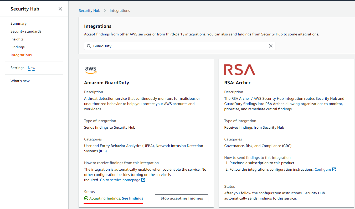Click Security Hub breadcrumb link
Viewport: 355px width, 209px height.
(x=90, y=11)
